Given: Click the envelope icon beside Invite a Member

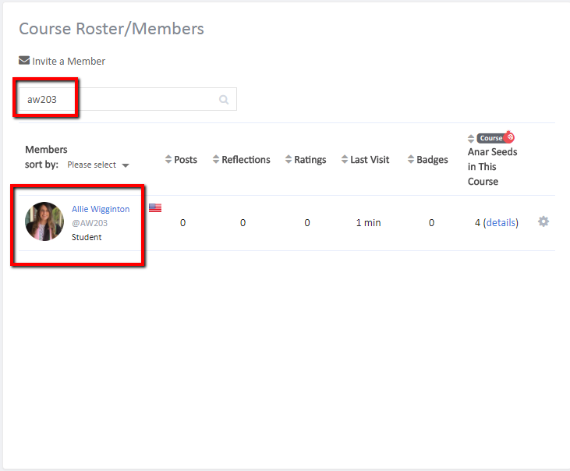Looking at the screenshot, I should [24, 60].
